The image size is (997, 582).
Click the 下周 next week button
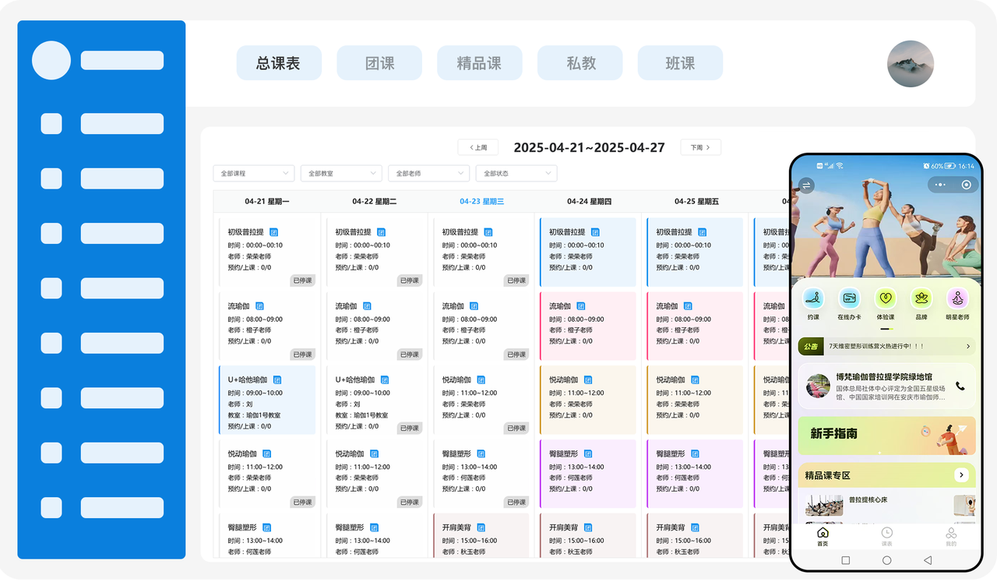(x=700, y=147)
